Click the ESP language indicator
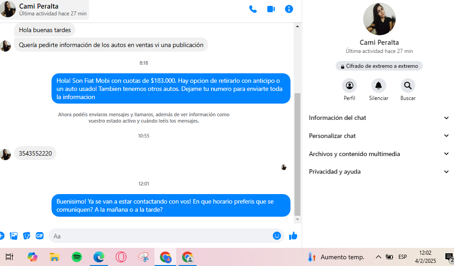 403,257
